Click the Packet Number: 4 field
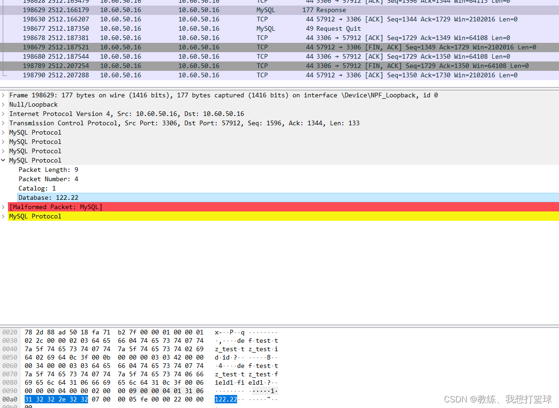Image resolution: width=559 pixels, height=408 pixels. tap(48, 179)
